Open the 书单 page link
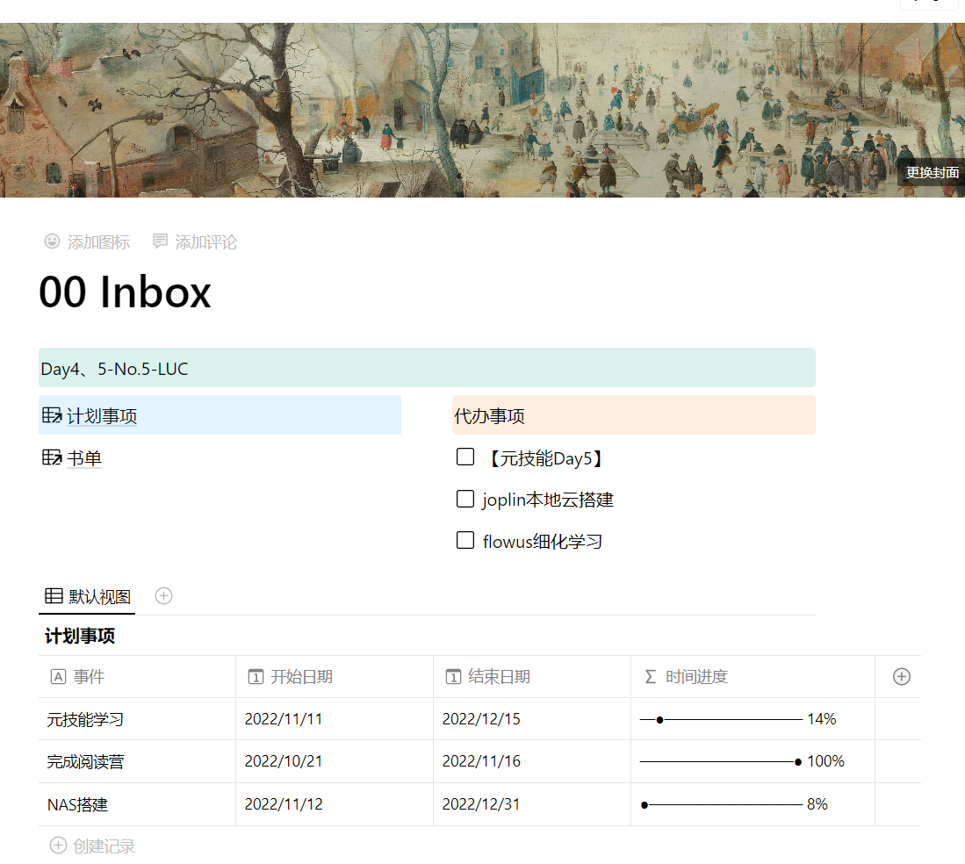 [84, 458]
